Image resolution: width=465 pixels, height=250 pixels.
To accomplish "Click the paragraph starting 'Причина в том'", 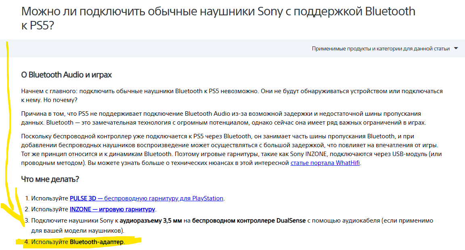I will 224,118.
